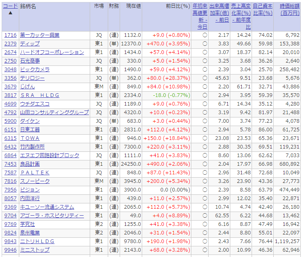The image size is (302, 257).
Task: Click the new-high circle mark for ピジョン
Action: 205,189
